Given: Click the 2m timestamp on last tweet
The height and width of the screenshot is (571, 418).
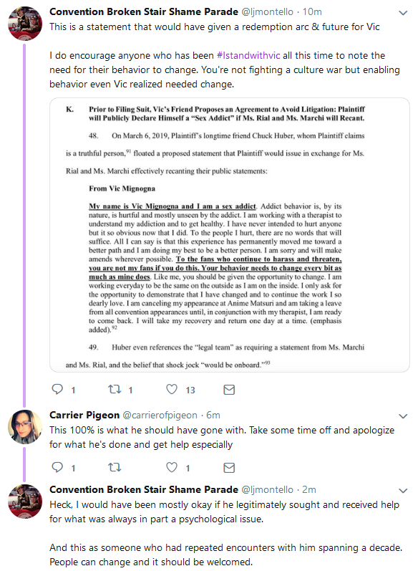Looking at the screenshot, I should click(x=309, y=490).
